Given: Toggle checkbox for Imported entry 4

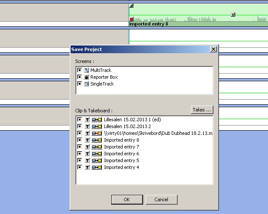Looking at the screenshot, I should click(79, 167).
